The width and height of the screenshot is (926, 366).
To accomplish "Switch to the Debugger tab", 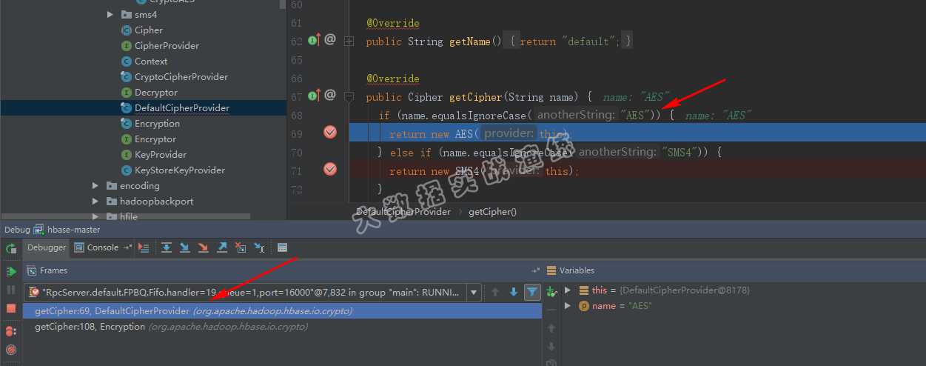I will (47, 247).
